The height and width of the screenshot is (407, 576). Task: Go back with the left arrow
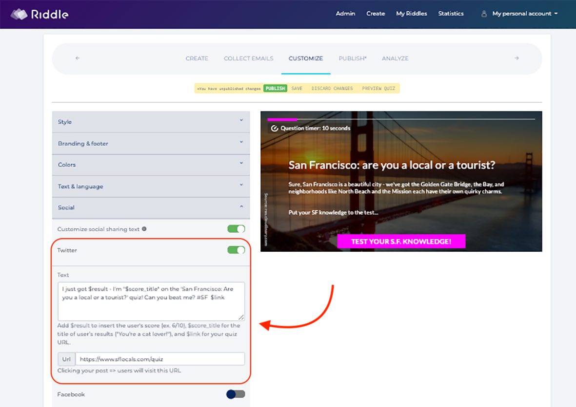pos(78,58)
